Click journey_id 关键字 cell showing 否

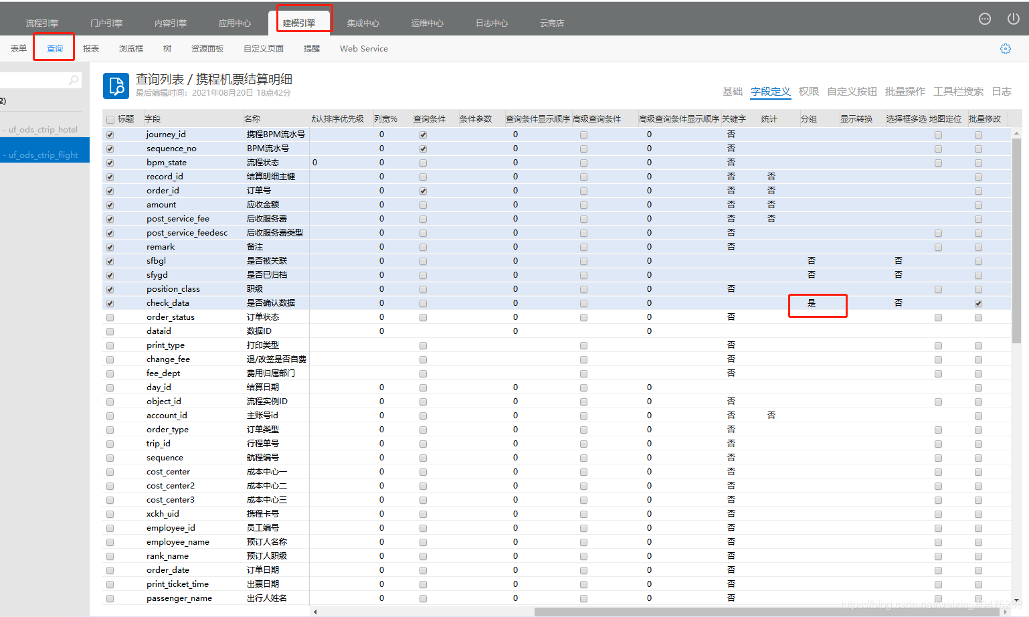coord(731,135)
